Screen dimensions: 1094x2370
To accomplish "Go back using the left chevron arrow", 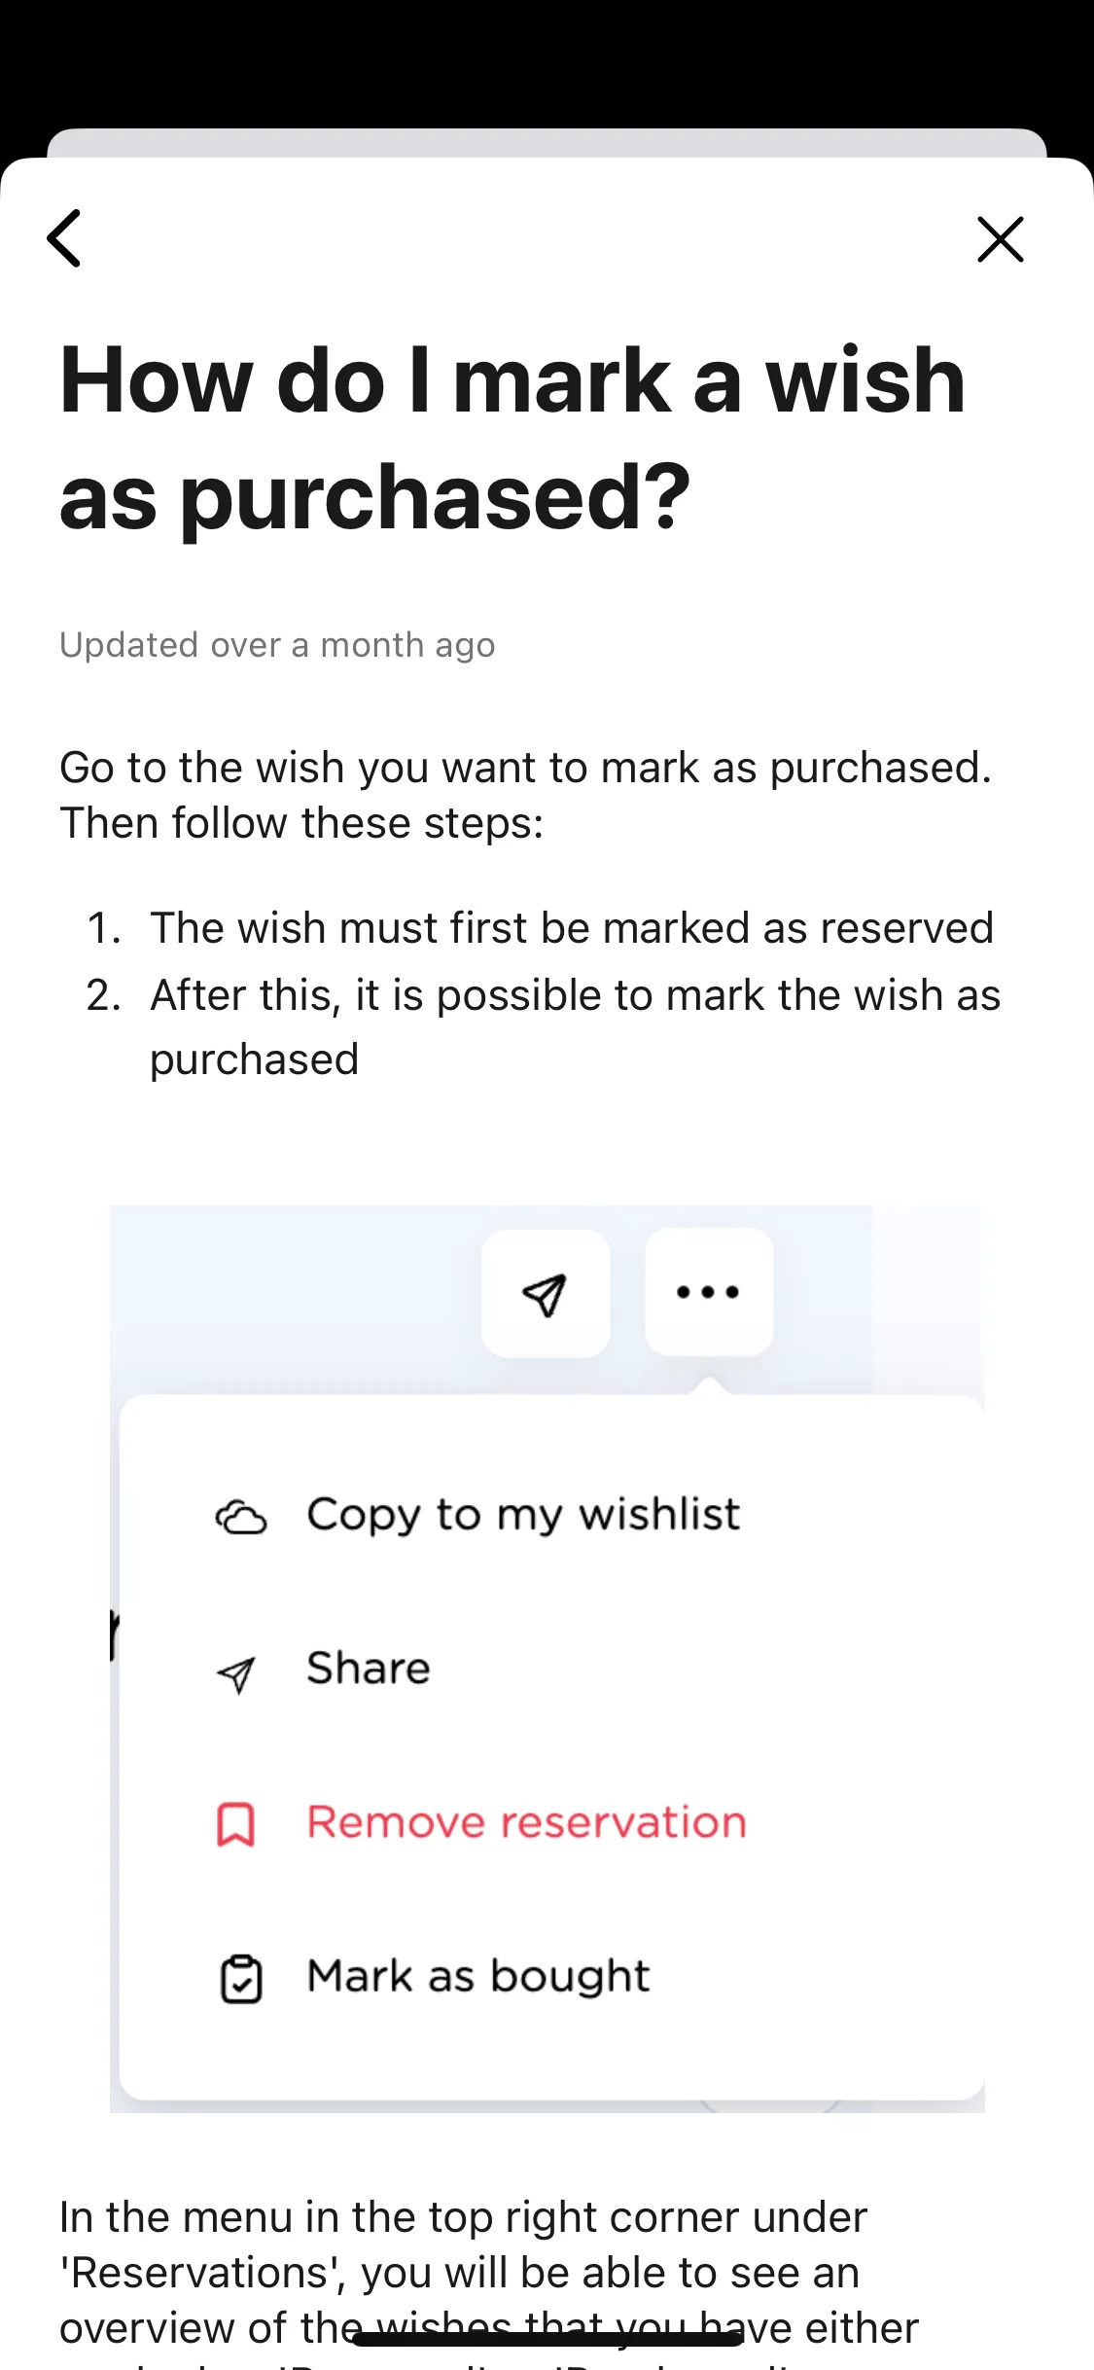I will pos(64,238).
